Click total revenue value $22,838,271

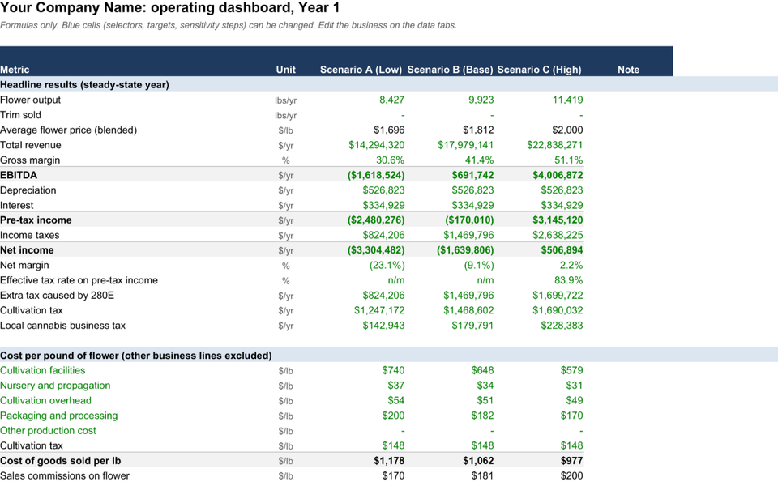(554, 145)
